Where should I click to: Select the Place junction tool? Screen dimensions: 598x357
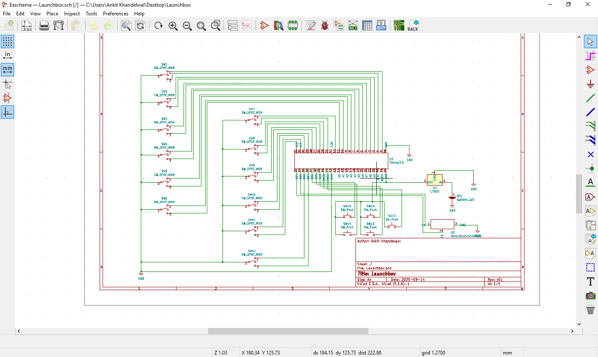click(590, 169)
